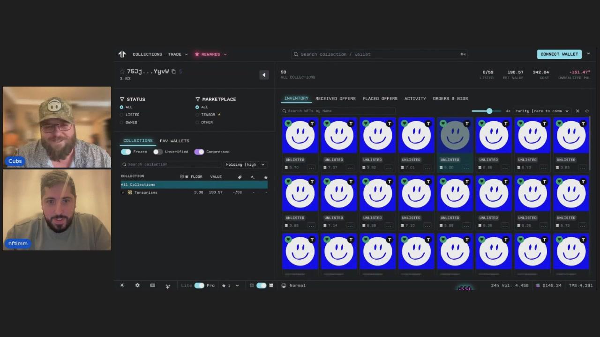Click the refresh icon beside sort dropdown

tap(587, 111)
